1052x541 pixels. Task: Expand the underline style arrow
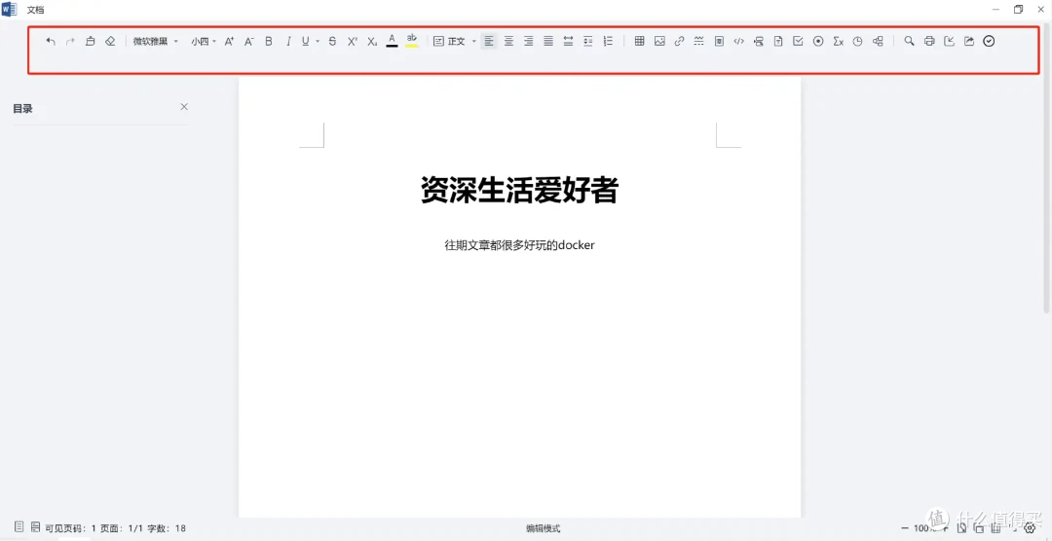click(x=318, y=42)
